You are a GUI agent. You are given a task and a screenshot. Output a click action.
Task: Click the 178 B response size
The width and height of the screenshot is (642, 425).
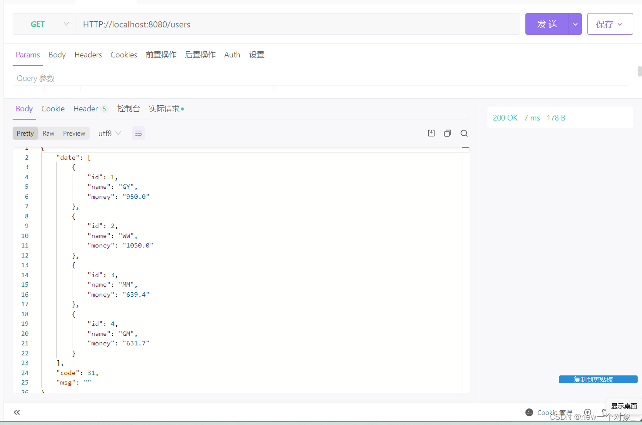pos(556,118)
